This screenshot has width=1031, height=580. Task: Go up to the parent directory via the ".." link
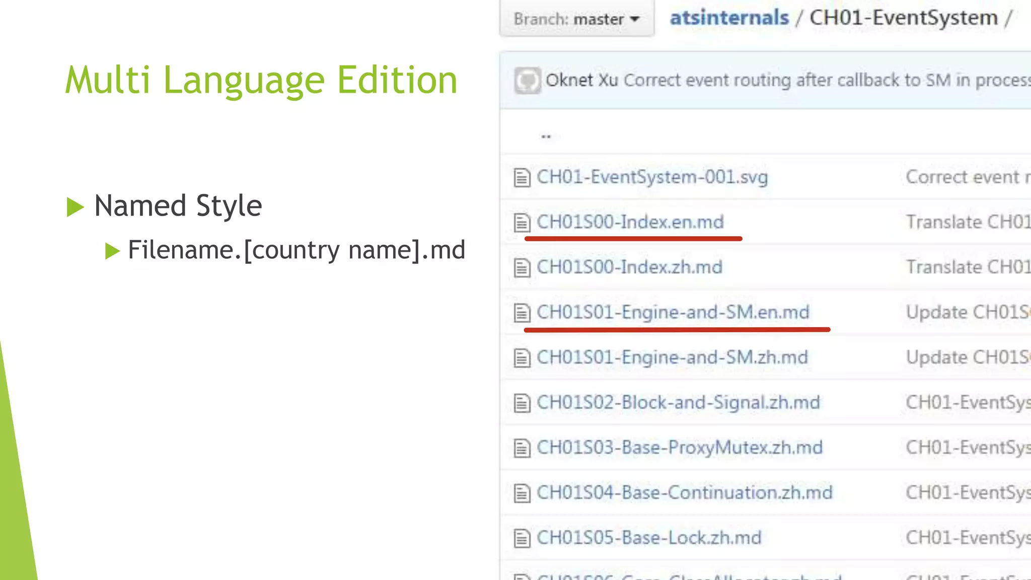546,136
